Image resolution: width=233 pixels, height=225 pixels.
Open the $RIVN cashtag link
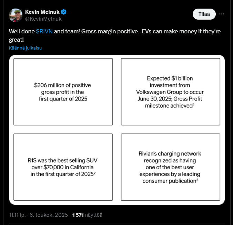pyautogui.click(x=44, y=31)
